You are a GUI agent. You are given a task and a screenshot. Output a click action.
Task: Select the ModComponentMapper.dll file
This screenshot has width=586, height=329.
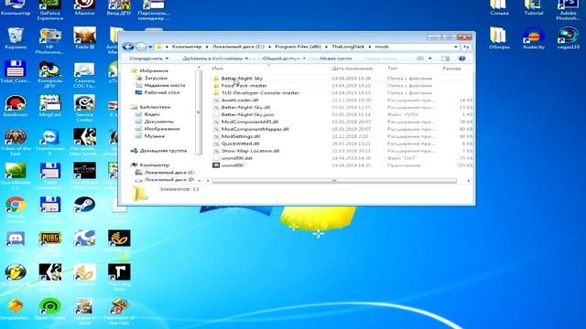[x=255, y=129]
